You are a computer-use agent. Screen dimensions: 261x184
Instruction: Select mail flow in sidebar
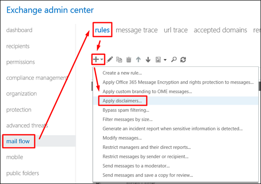(18, 141)
